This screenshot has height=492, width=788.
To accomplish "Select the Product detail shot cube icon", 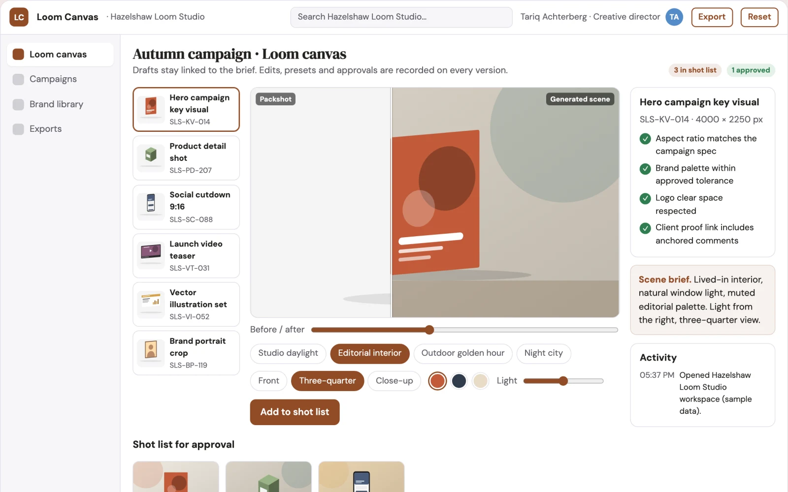I will click(x=151, y=158).
